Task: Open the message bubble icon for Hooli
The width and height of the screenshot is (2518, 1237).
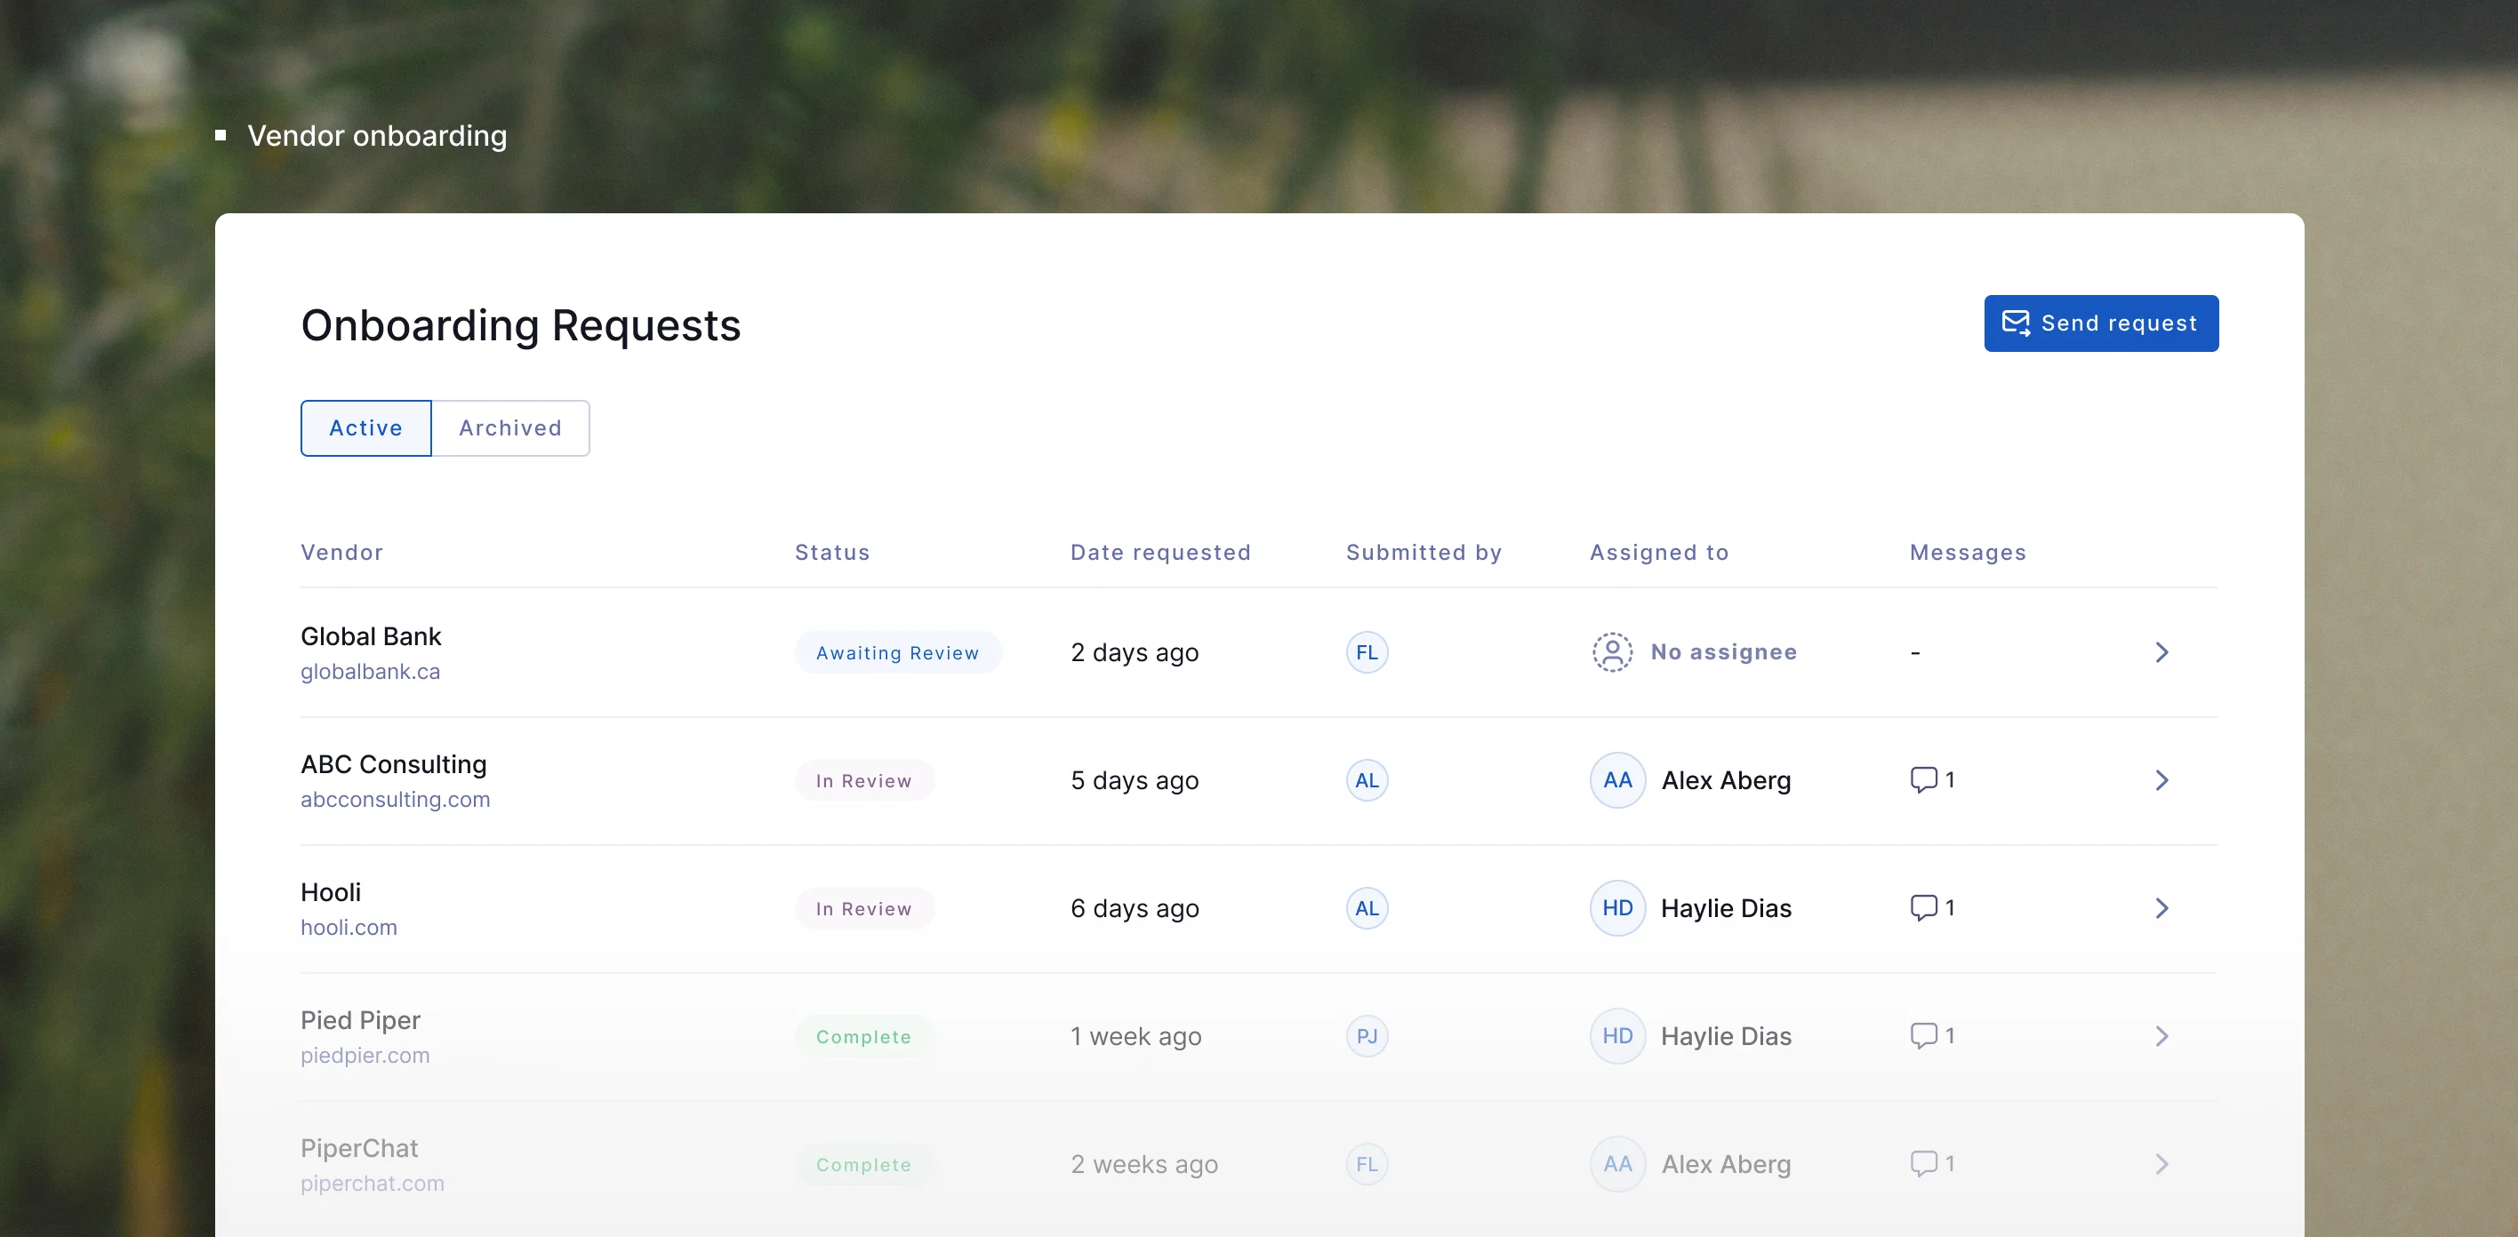Action: tap(1922, 906)
